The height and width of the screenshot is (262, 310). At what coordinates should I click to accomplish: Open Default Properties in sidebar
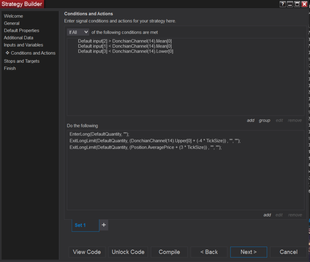point(21,30)
